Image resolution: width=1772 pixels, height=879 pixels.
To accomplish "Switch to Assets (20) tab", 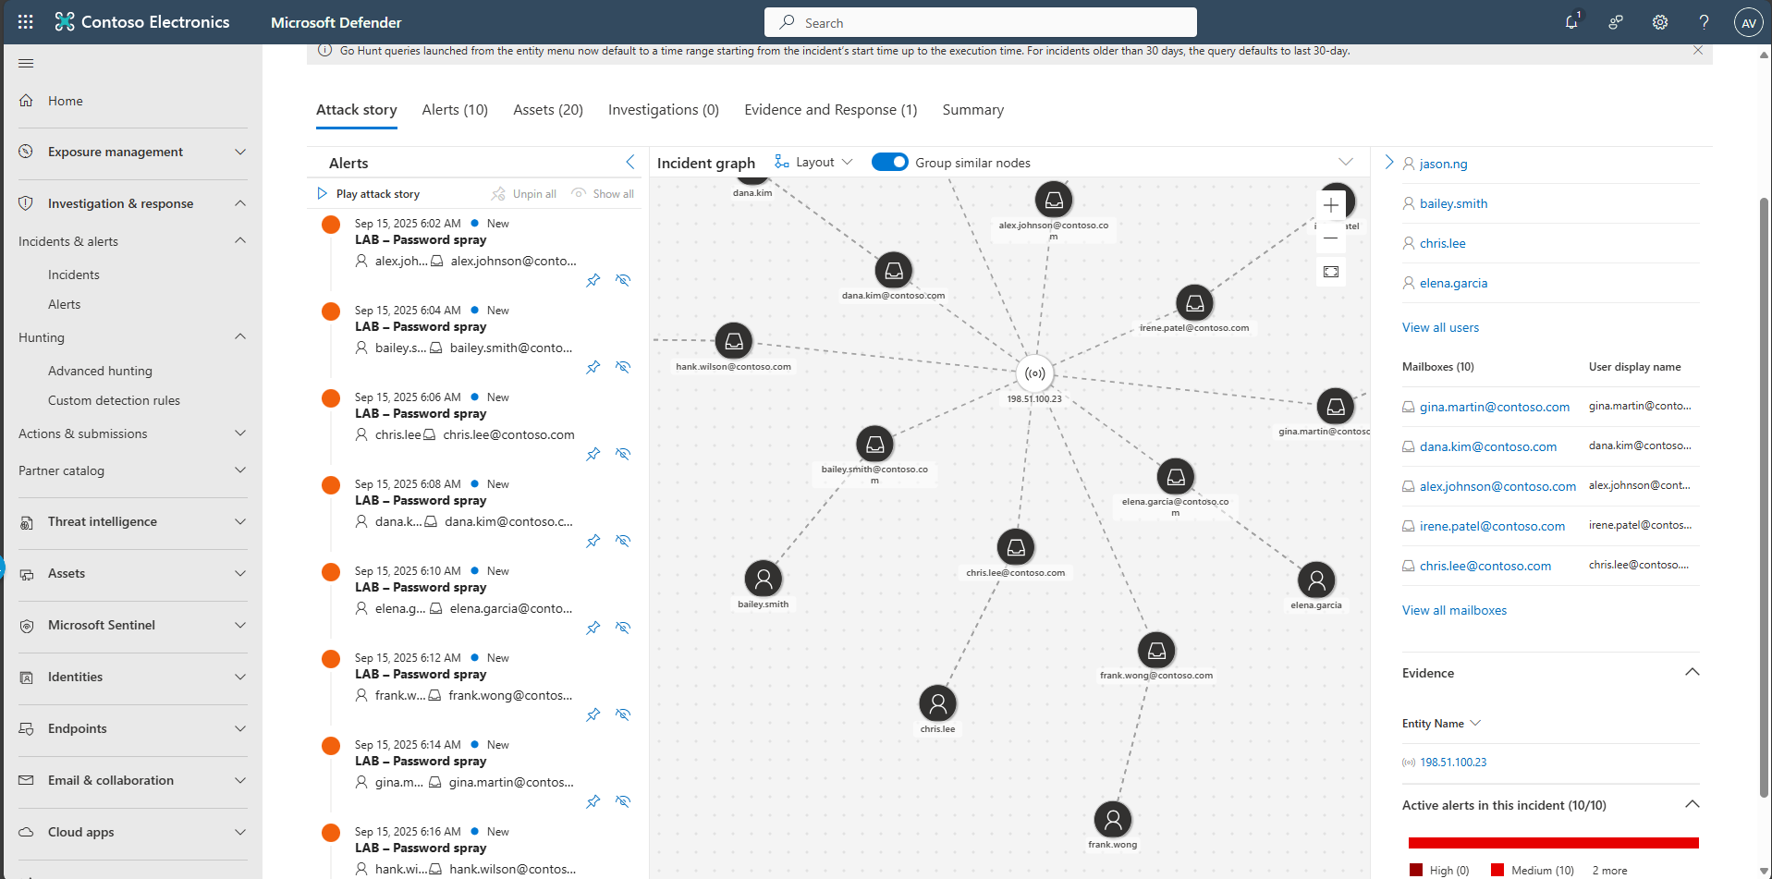I will coord(548,110).
